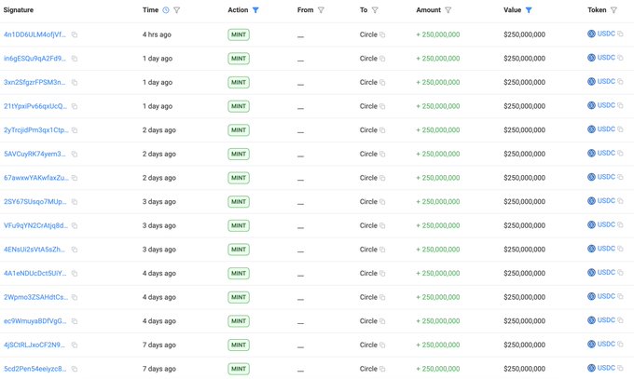The width and height of the screenshot is (634, 379).
Task: Open the Action column filter
Action: pyautogui.click(x=256, y=10)
